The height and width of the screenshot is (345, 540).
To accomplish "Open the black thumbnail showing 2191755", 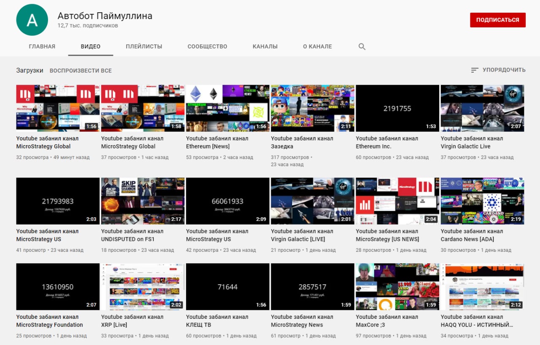I will point(397,108).
